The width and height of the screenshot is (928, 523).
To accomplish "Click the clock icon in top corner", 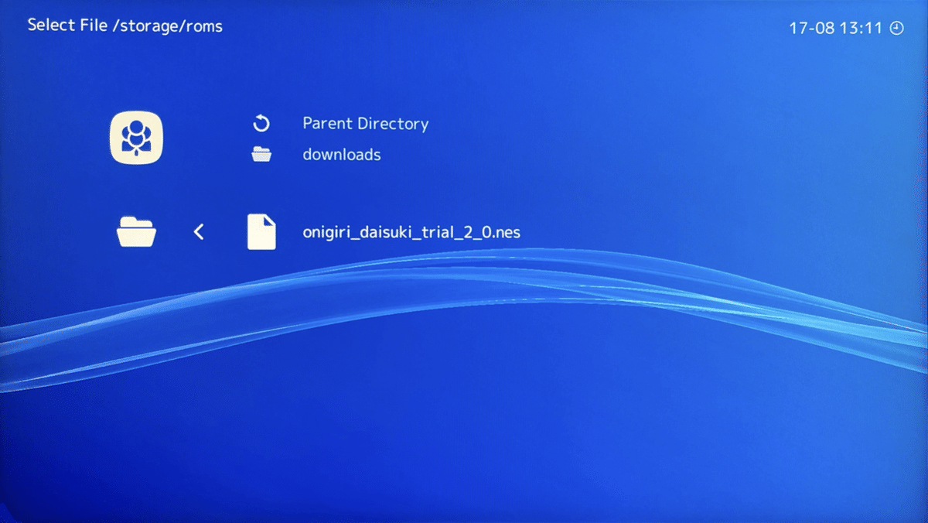I will pyautogui.click(x=897, y=28).
